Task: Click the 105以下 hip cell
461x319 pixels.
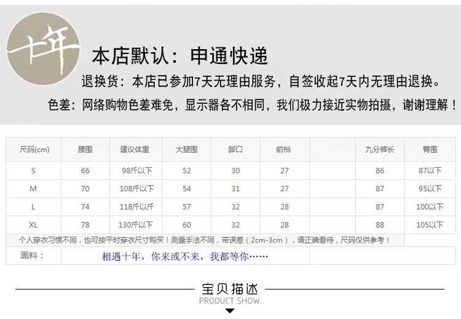Action: tap(430, 225)
